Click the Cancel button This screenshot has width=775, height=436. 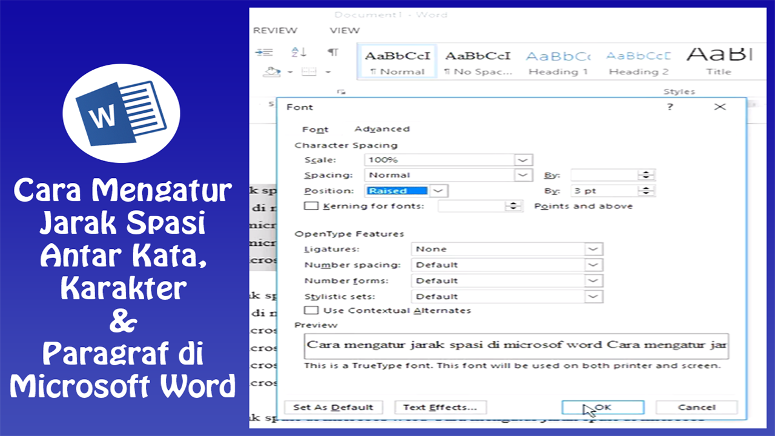696,408
